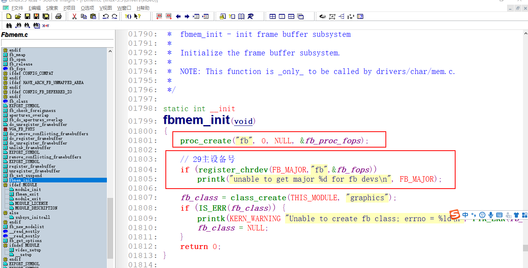Open the V视图 (View) menu

click(x=106, y=8)
